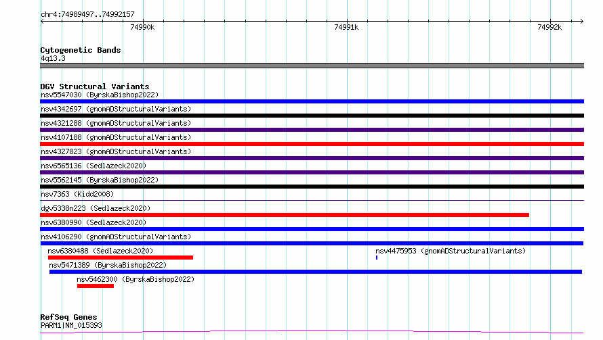The width and height of the screenshot is (603, 340).
Task: Click the nsv4475953 (gnomADStructuralVariants) label
Action: coord(451,251)
